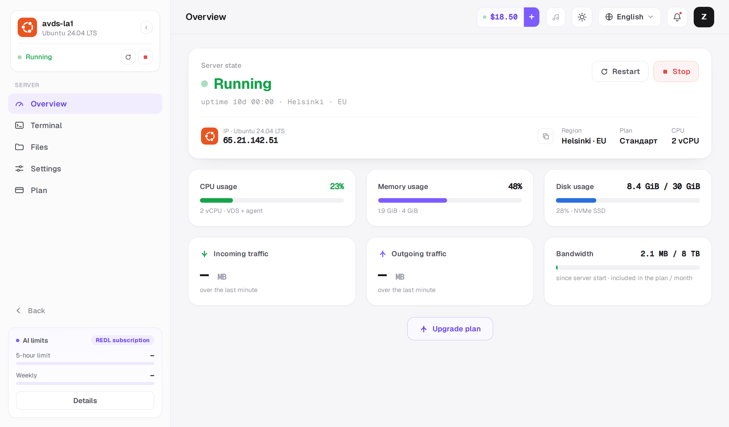Open the English language dropdown
This screenshot has width=729, height=427.
coord(630,17)
